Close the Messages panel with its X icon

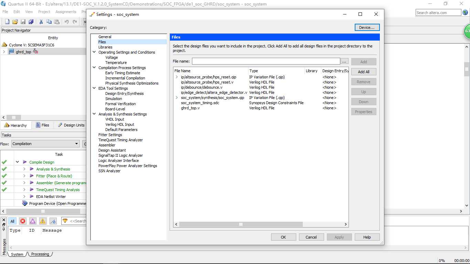click(x=4, y=220)
